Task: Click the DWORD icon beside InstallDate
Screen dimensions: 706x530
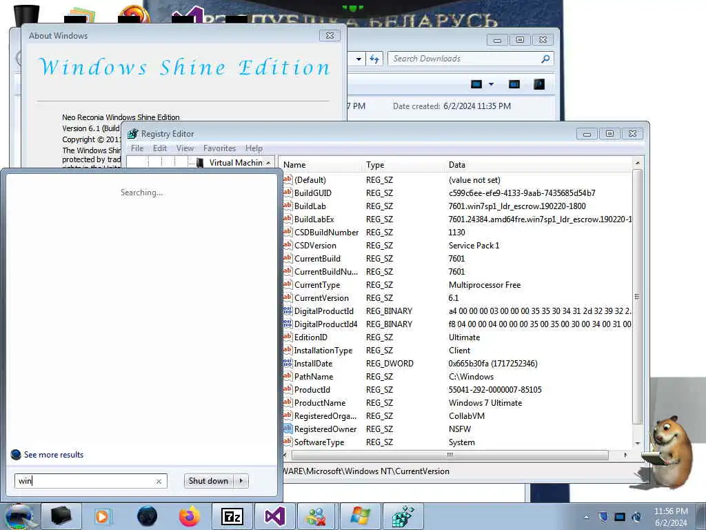Action: click(x=288, y=363)
